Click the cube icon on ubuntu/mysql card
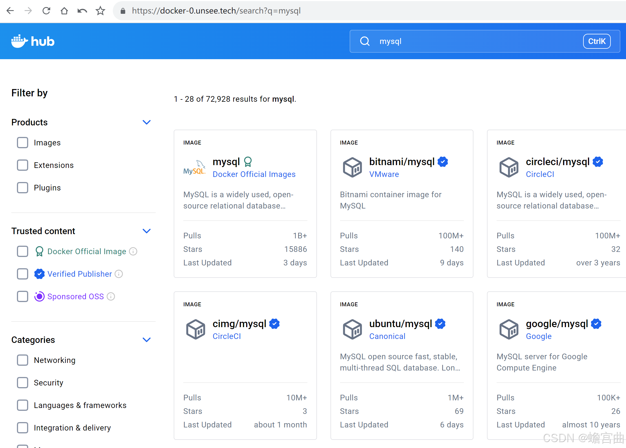 352,329
